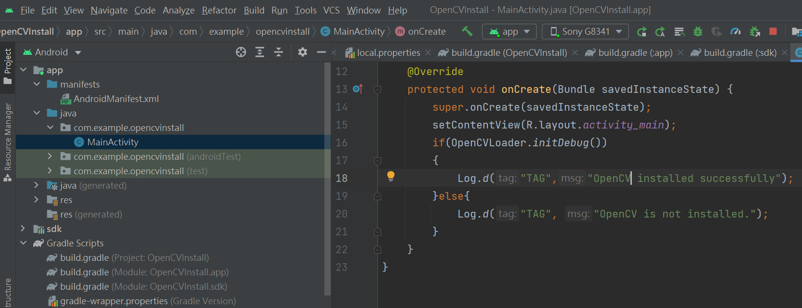The image size is (802, 308).
Task: Fold the else block at line 19
Action: pos(378,196)
